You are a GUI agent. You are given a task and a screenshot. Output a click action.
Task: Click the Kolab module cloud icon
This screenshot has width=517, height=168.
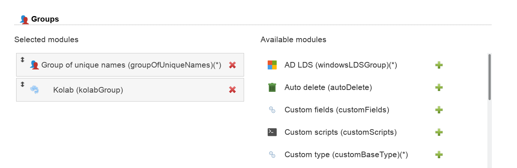point(34,90)
